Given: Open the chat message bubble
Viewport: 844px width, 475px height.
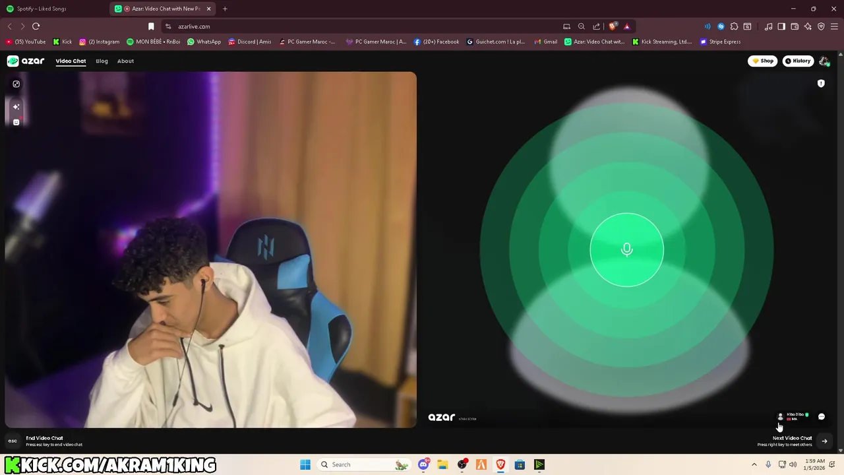Looking at the screenshot, I should (x=822, y=416).
